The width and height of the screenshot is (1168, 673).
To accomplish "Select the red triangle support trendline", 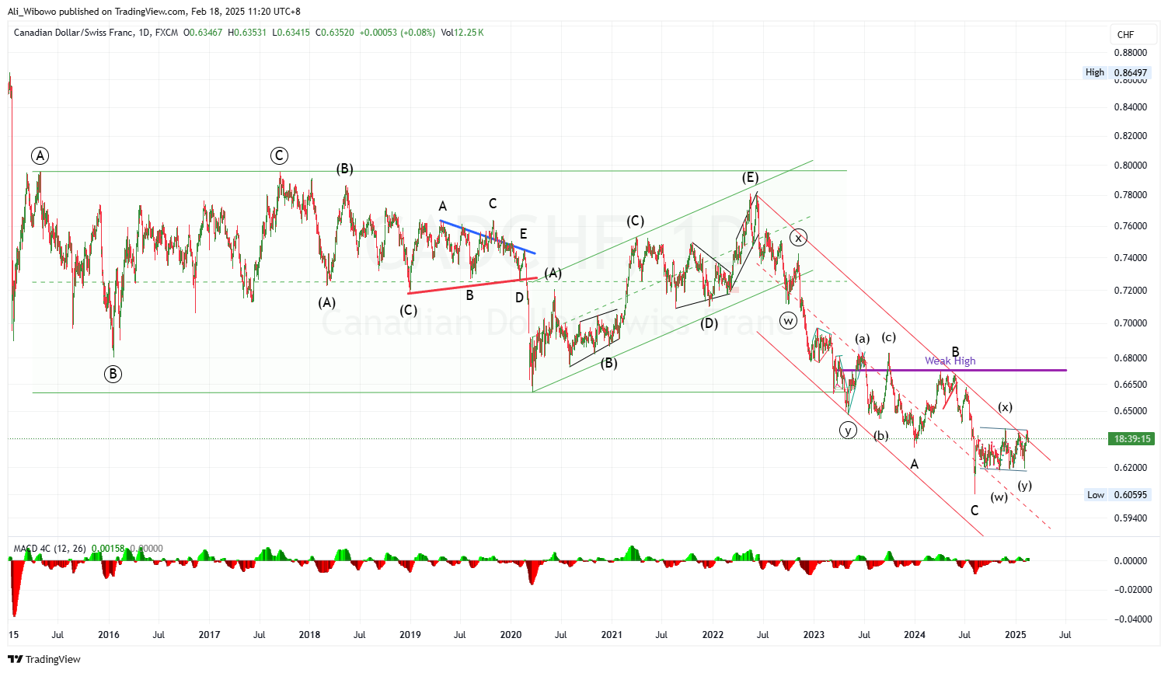I will pyautogui.click(x=472, y=285).
